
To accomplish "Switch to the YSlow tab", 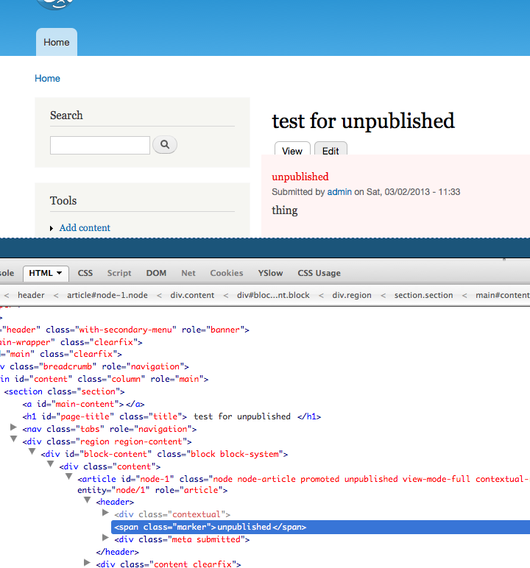I will pyautogui.click(x=270, y=273).
